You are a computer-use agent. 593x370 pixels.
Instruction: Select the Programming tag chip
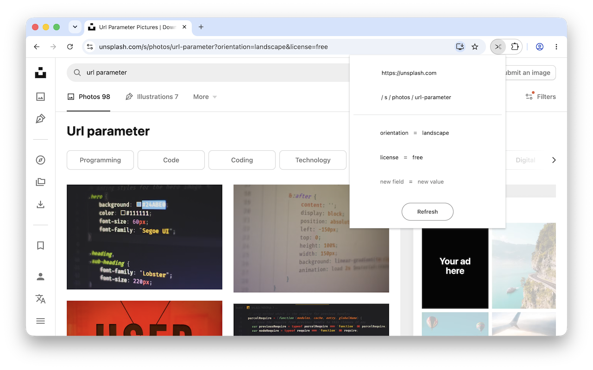point(100,160)
